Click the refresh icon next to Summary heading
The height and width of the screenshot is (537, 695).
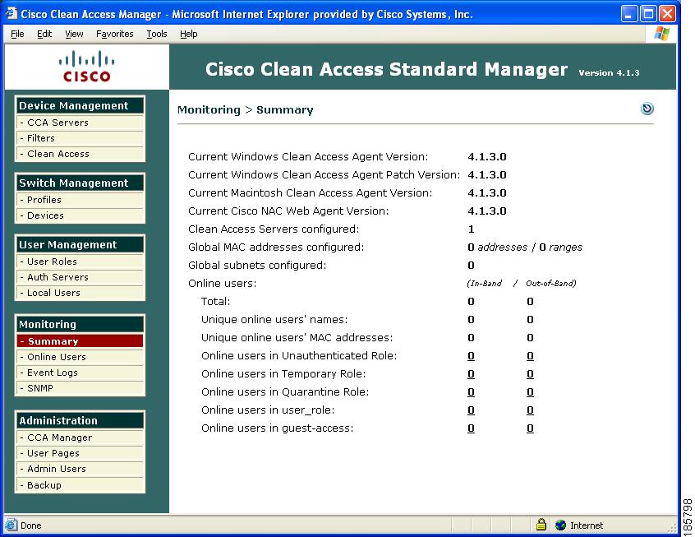click(x=647, y=109)
